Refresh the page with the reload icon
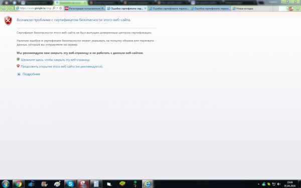Screen dimensions: 301x188 61,8
